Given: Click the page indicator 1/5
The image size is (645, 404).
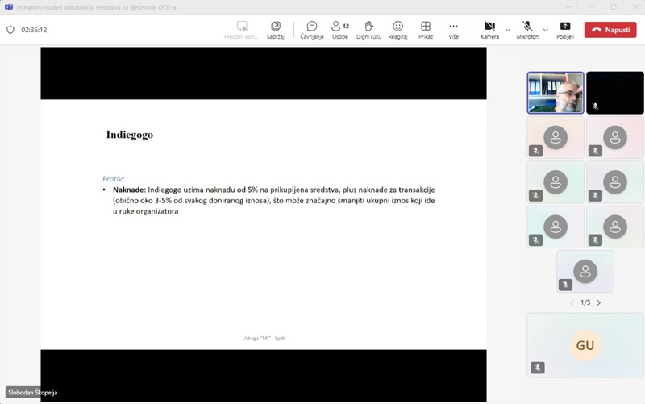Looking at the screenshot, I should pos(585,302).
